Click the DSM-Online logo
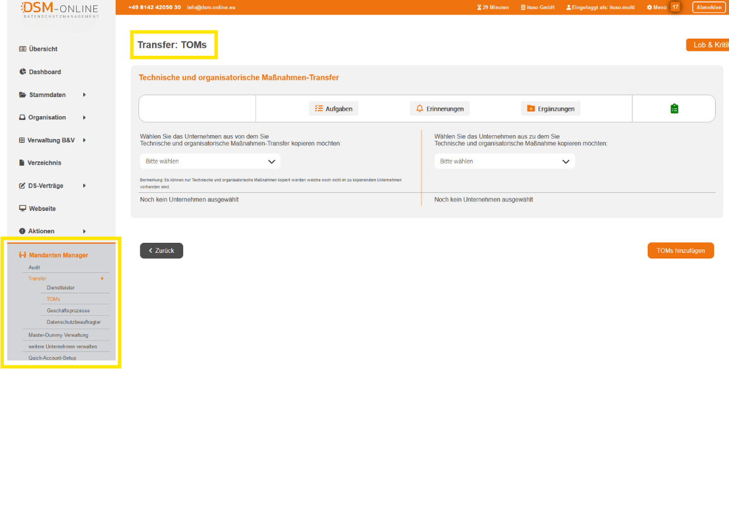 [60, 10]
